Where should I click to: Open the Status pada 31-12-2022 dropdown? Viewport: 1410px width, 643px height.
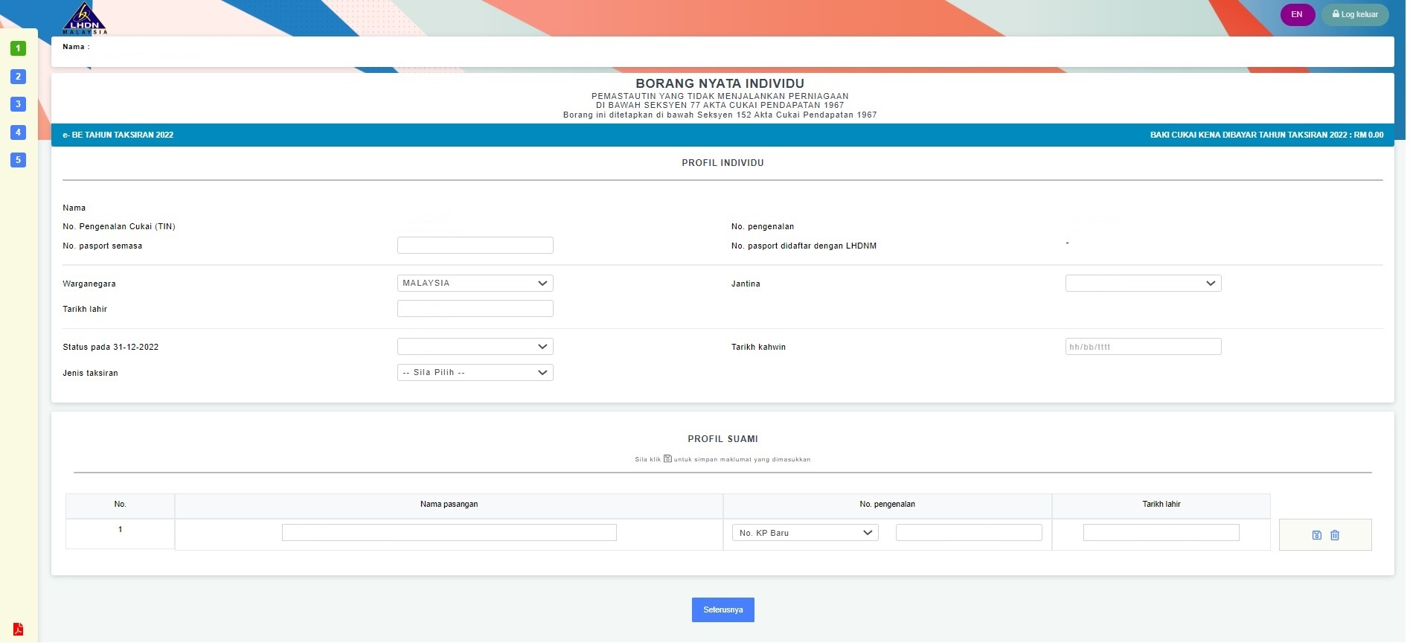(x=475, y=347)
